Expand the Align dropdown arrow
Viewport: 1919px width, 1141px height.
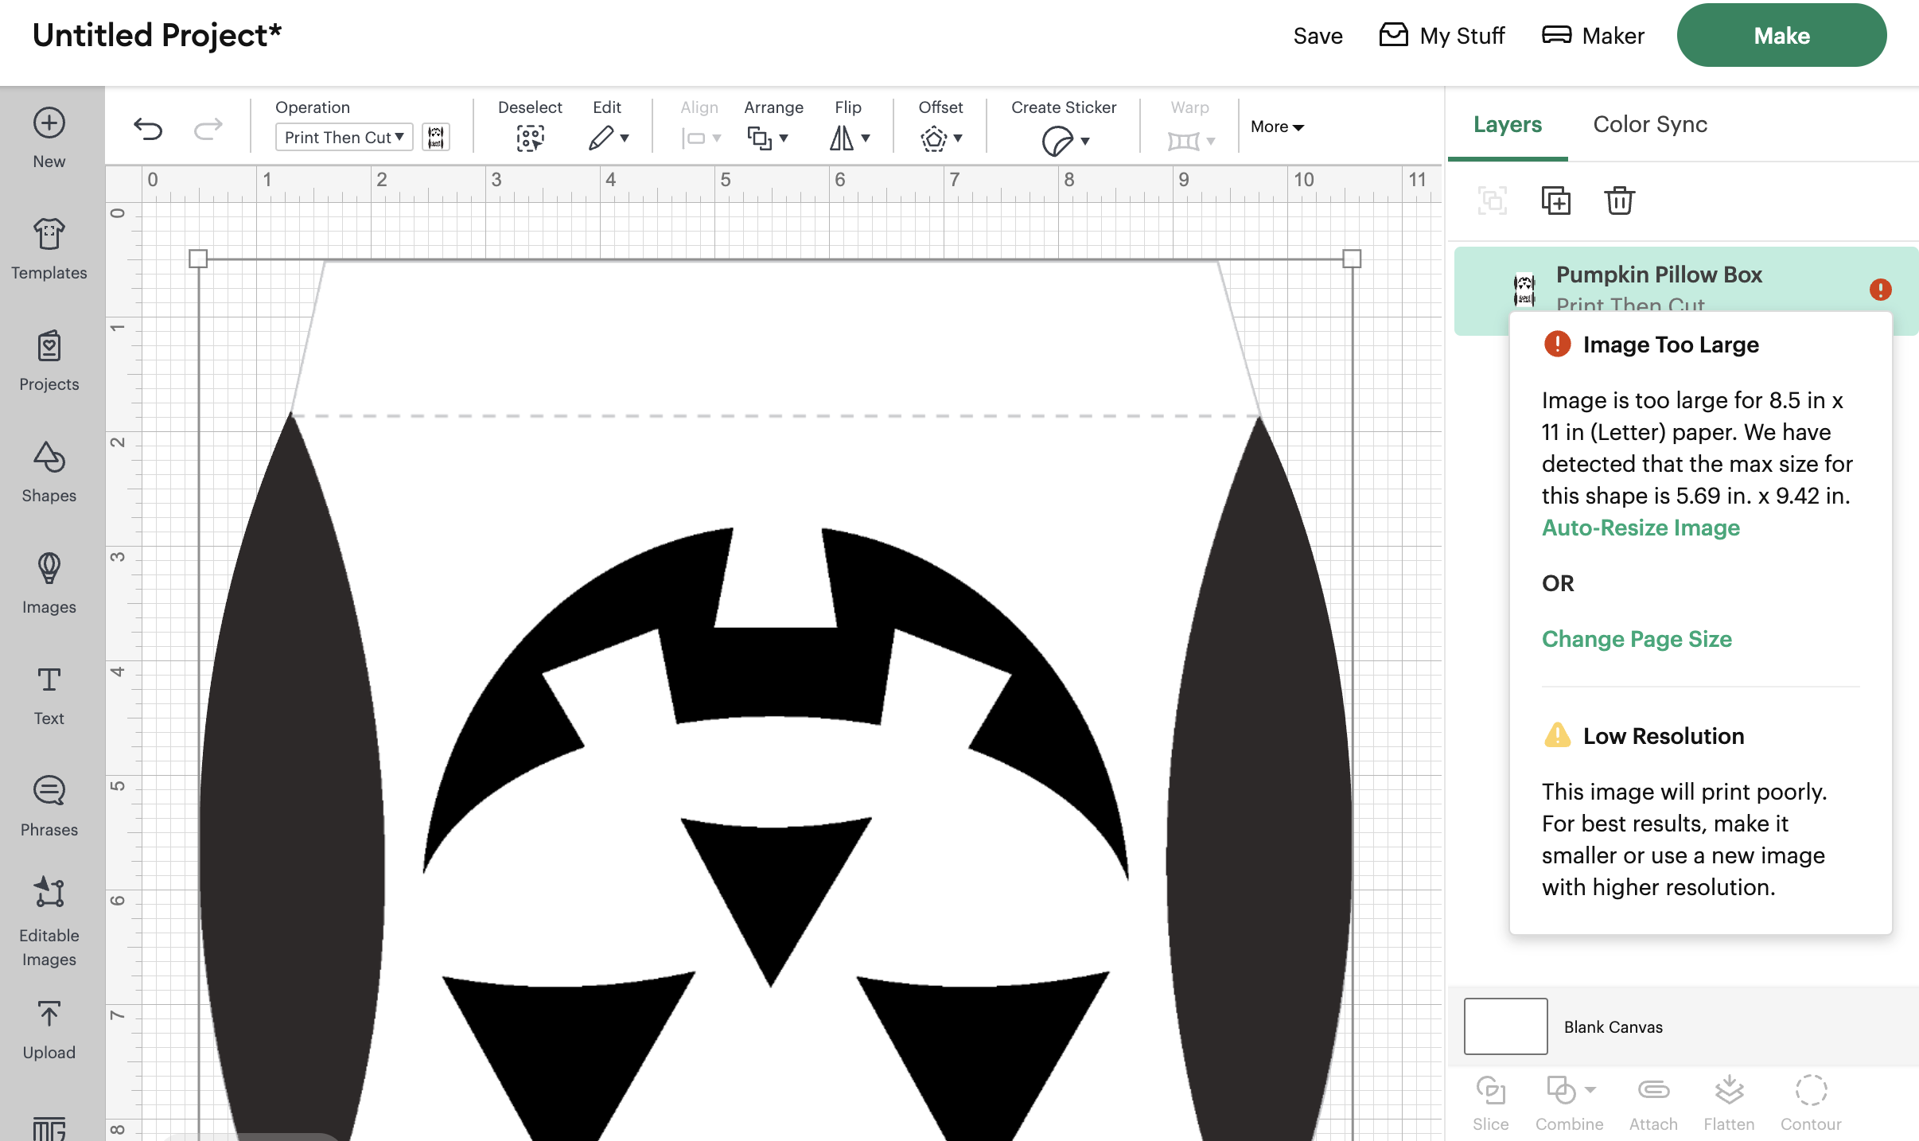(717, 138)
